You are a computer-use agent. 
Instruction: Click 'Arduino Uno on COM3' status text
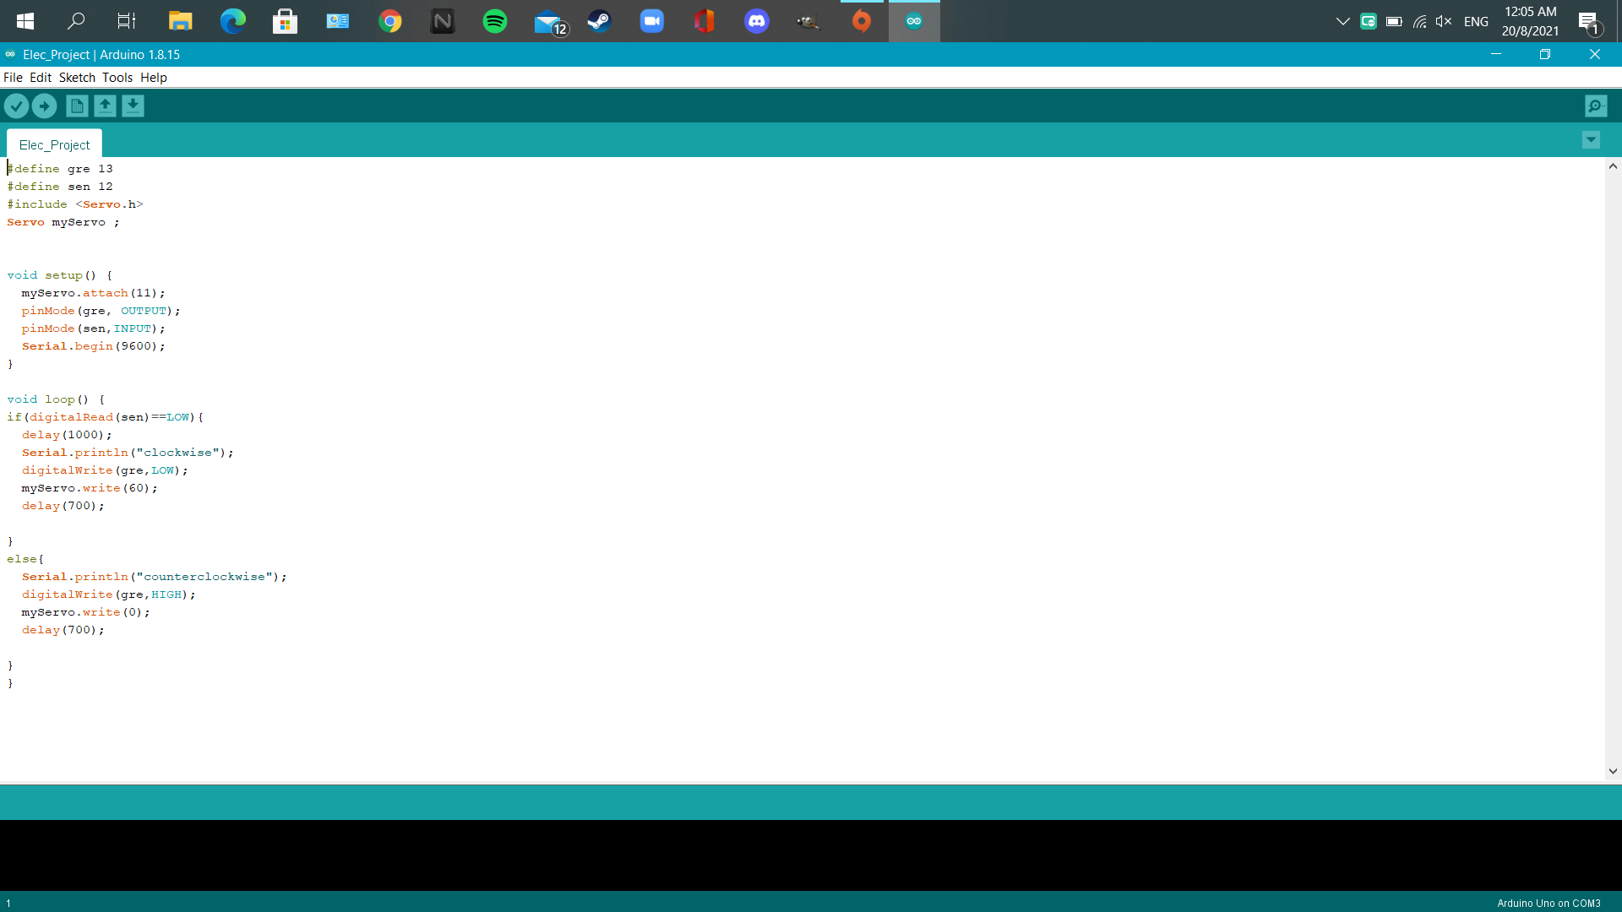click(x=1549, y=903)
